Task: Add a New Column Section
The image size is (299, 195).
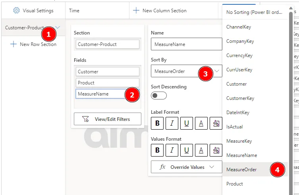Action: click(160, 11)
